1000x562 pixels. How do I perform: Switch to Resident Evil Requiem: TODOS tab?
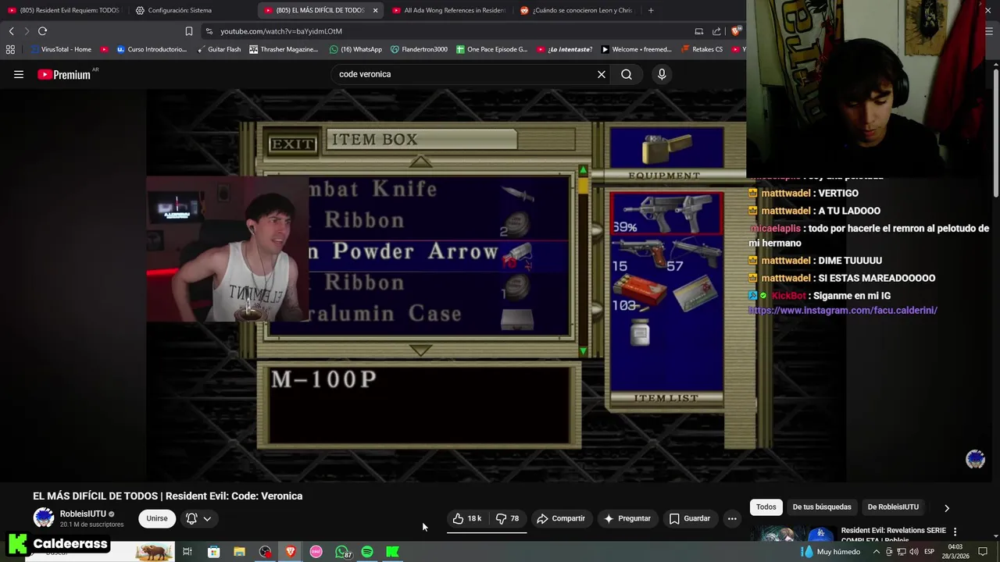(x=63, y=10)
